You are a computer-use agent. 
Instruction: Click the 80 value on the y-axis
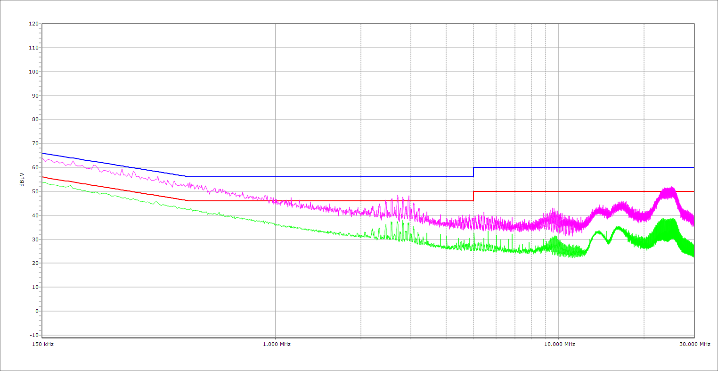click(x=34, y=119)
